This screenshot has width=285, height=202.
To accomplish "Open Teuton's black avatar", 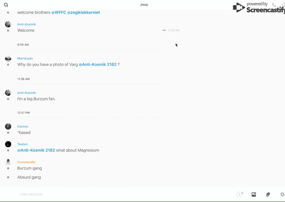I will (x=8, y=144).
